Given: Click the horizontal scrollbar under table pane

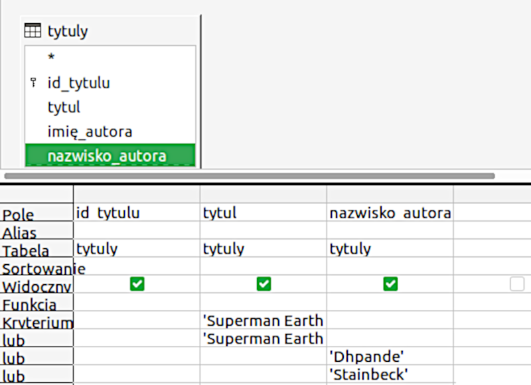Looking at the screenshot, I should [x=250, y=177].
